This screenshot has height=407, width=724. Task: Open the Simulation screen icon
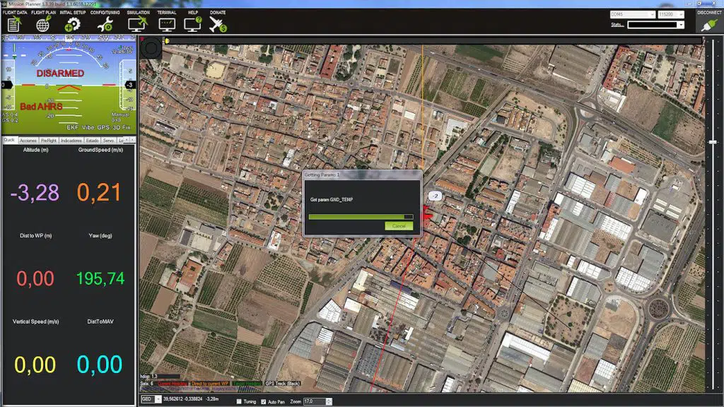(x=136, y=24)
